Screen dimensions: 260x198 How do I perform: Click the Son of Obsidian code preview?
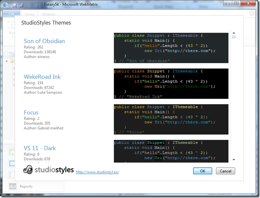point(171,48)
